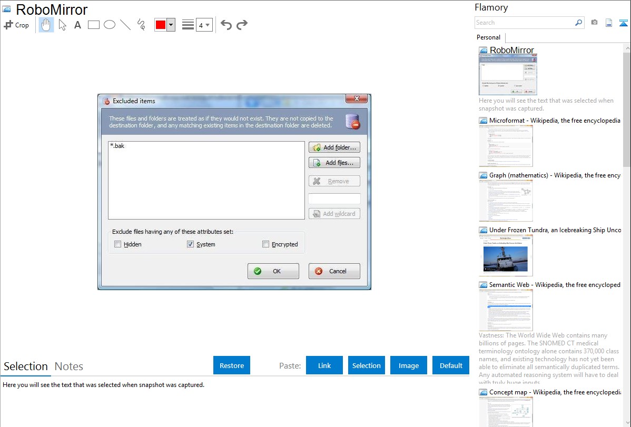Choose the arrow pointer tool
This screenshot has height=427, width=631.
pos(62,25)
